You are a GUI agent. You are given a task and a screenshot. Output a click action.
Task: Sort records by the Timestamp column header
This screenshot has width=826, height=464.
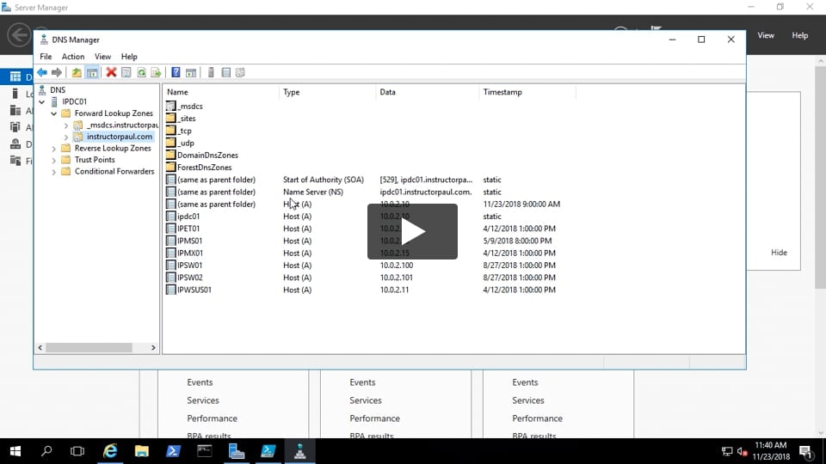pos(502,92)
